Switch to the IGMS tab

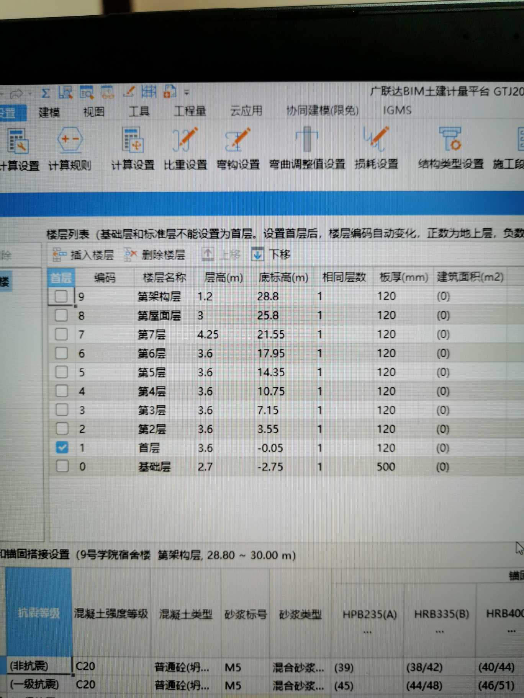click(397, 110)
